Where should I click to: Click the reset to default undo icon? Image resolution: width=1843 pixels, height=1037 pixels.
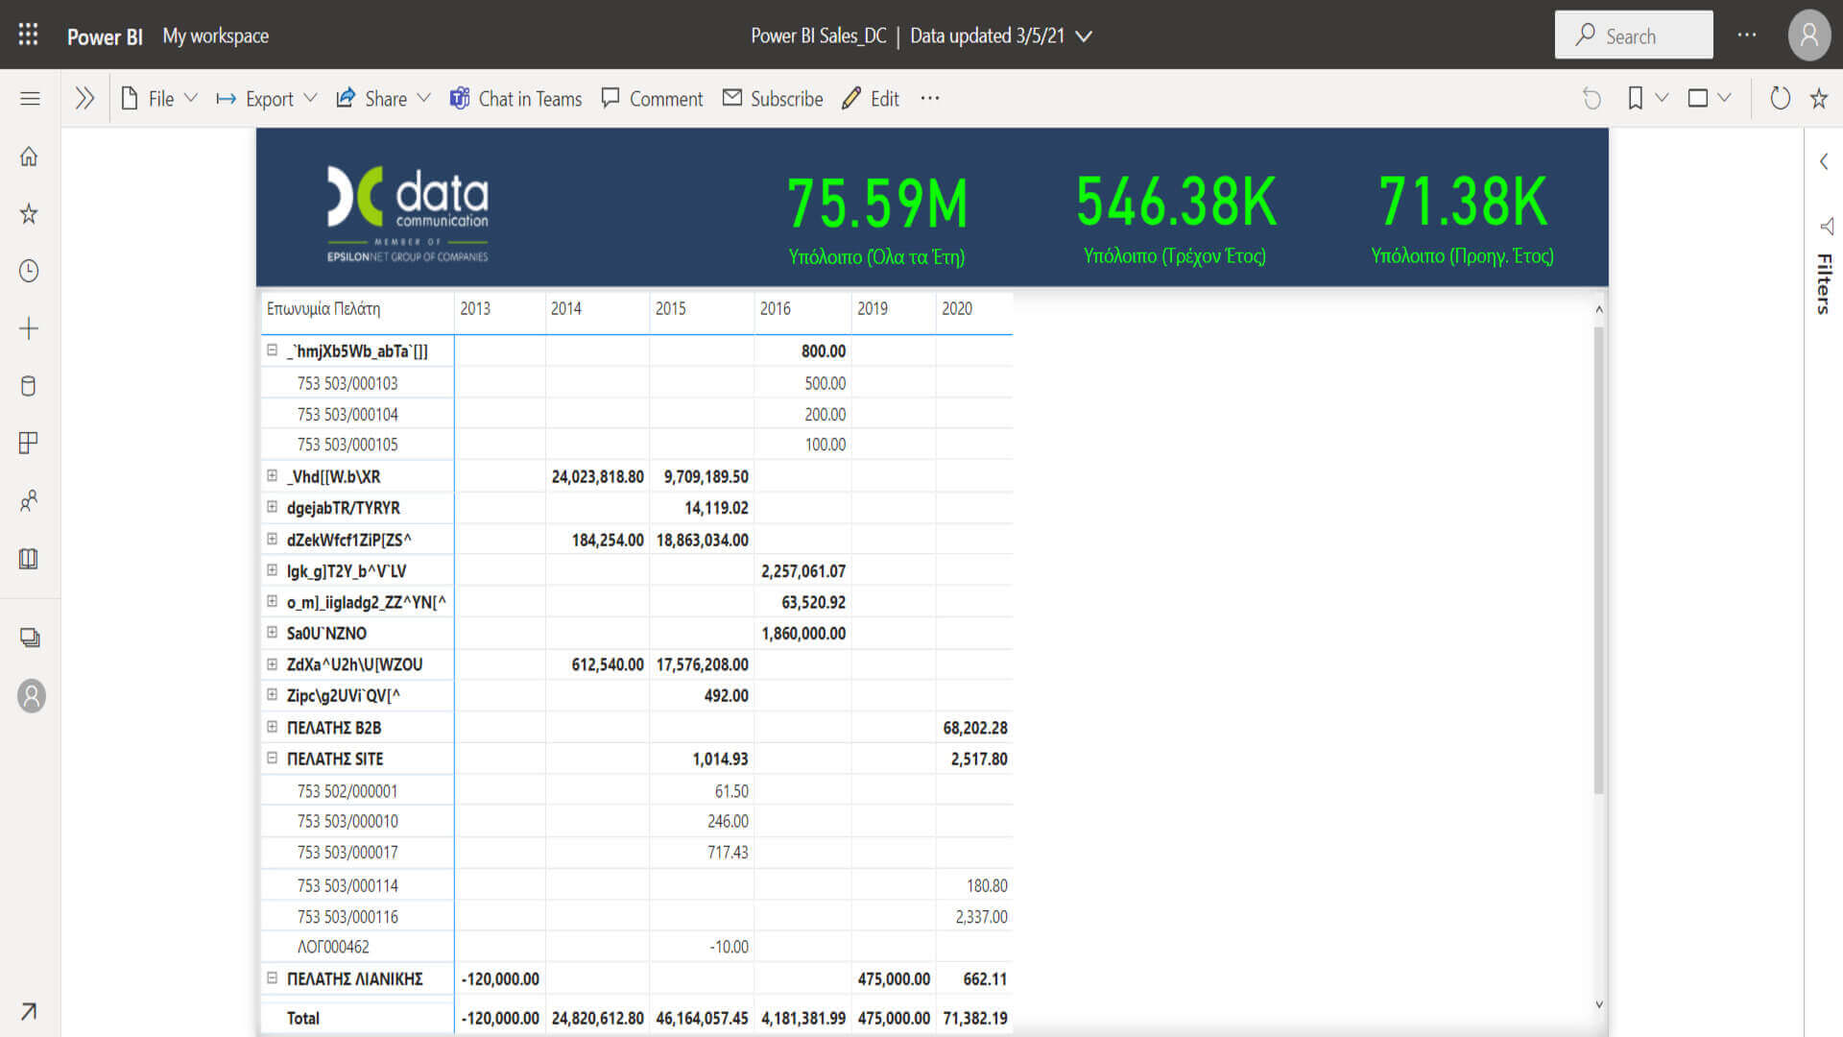1592,99
